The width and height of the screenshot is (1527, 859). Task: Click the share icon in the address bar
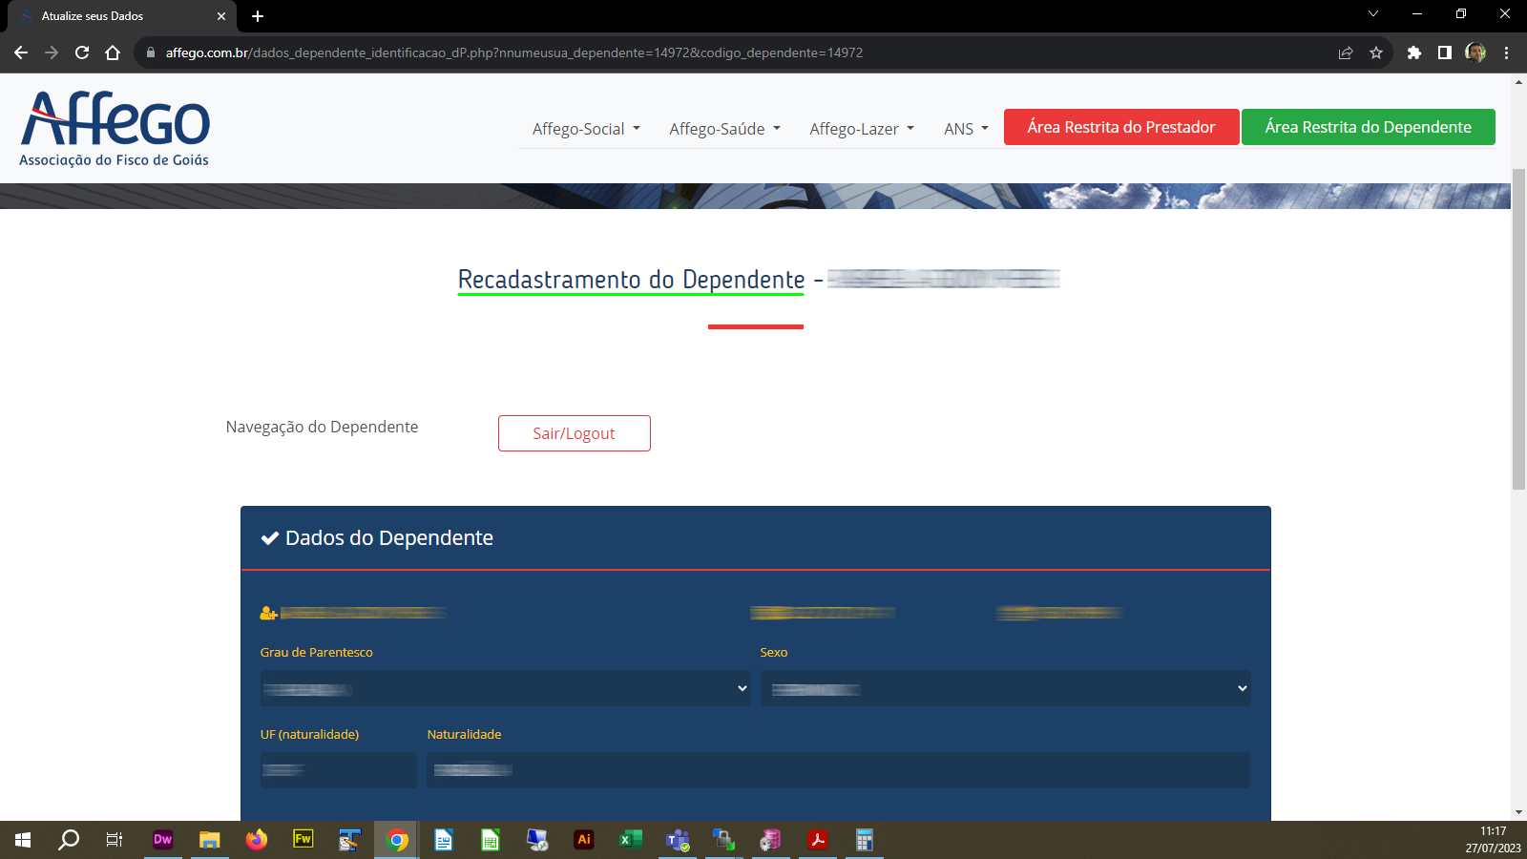click(x=1346, y=53)
